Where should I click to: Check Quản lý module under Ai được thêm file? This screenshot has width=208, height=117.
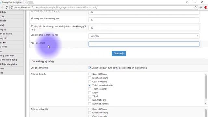(90, 82)
